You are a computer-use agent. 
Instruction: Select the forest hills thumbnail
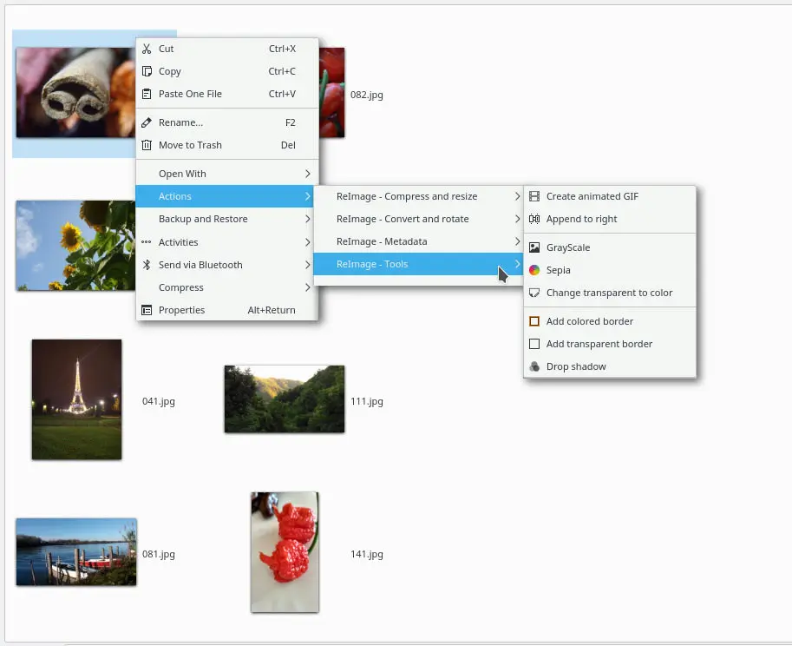pos(285,399)
